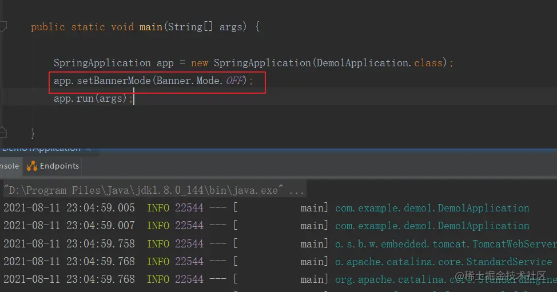
Task: Click 'main]' thread name in 59.758 row
Action: [314, 244]
